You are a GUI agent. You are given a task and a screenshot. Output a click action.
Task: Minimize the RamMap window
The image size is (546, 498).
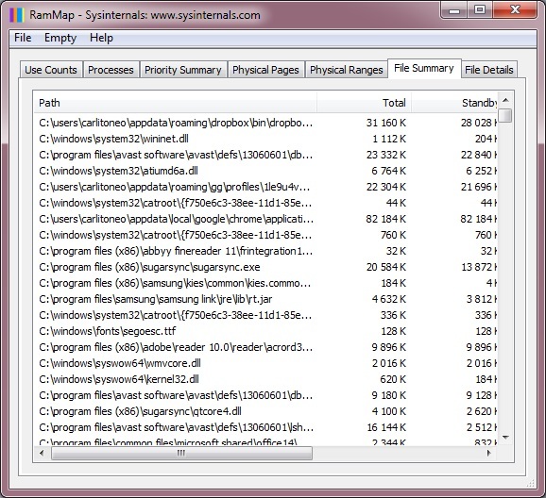point(454,10)
